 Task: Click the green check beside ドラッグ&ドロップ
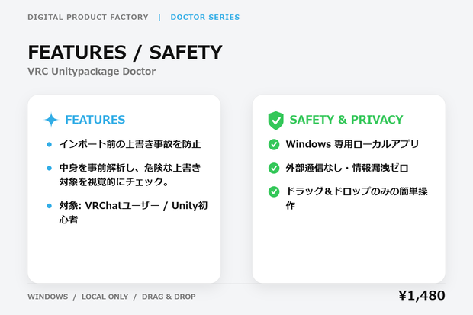click(274, 191)
